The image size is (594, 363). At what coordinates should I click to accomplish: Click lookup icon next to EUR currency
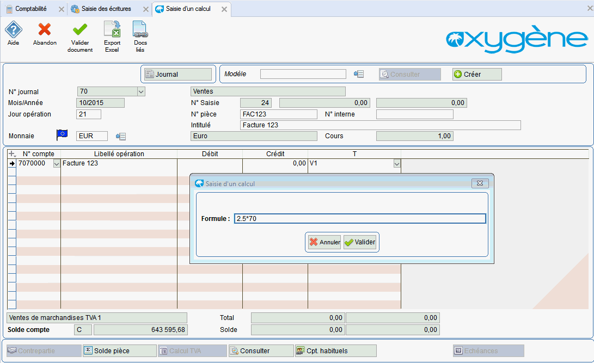(121, 136)
